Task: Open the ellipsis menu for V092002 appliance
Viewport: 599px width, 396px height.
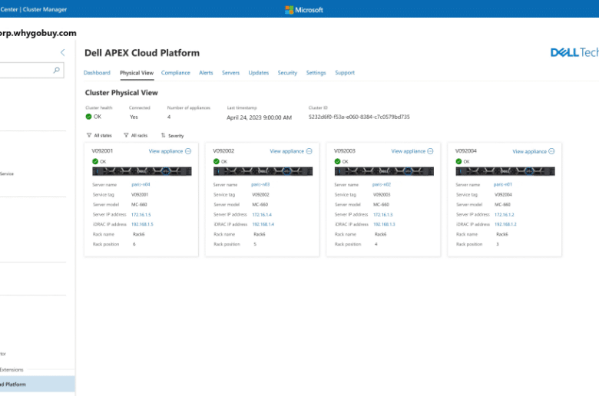Action: (309, 151)
